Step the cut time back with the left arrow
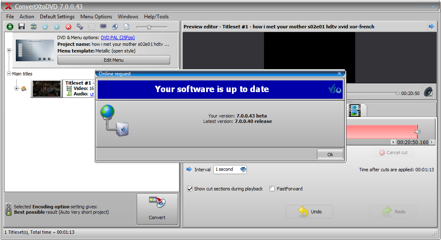Image resolution: width=441 pixels, height=240 pixels. point(393,142)
